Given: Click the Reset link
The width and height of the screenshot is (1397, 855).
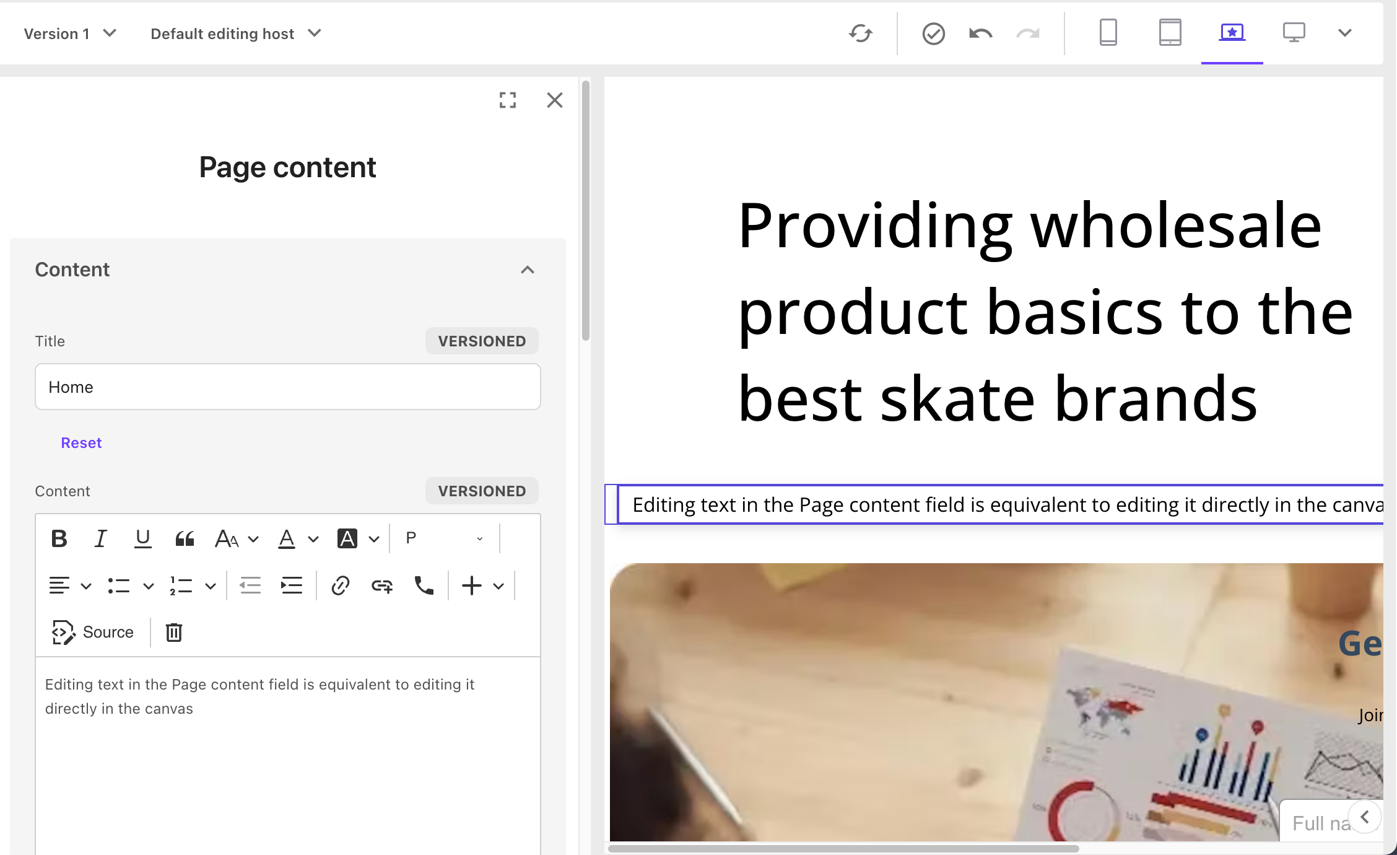Looking at the screenshot, I should (x=81, y=442).
